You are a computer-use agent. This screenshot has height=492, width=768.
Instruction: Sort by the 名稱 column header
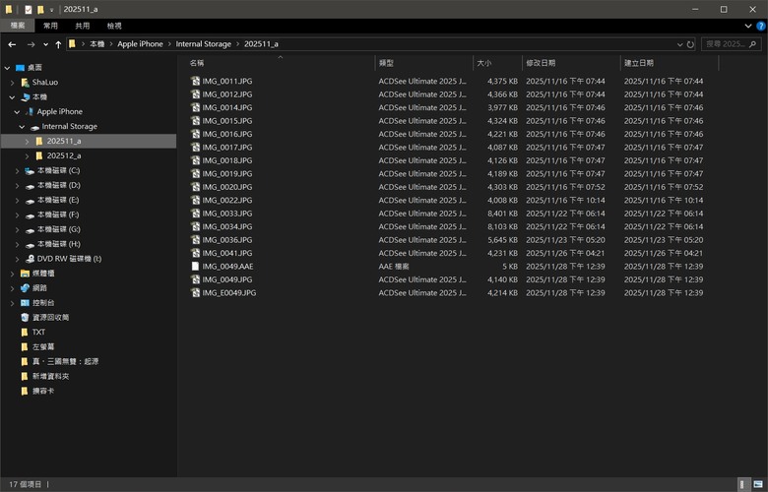(281, 63)
